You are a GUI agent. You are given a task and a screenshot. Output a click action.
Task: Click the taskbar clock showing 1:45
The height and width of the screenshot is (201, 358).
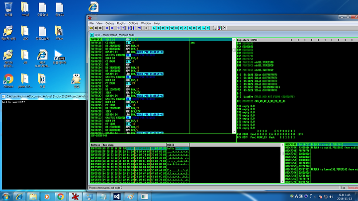click(x=345, y=197)
